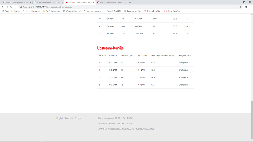253x142 pixels.
Task: Open the 'opc wann besserung' bookmark
Action: pos(92,11)
